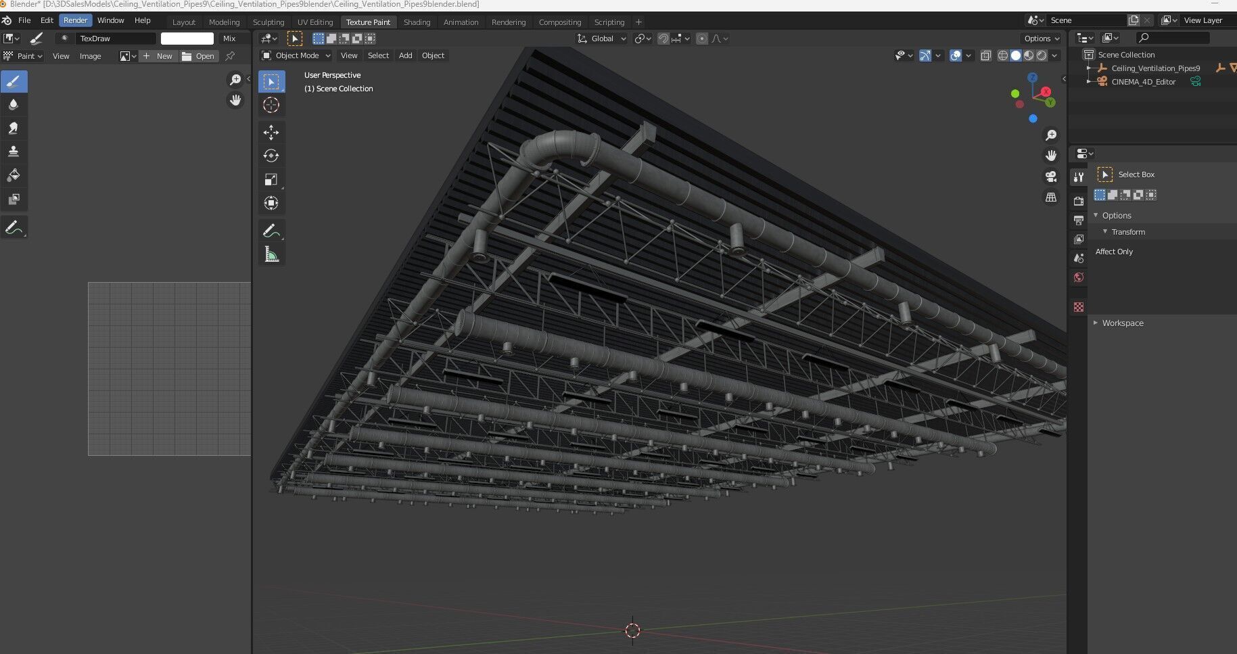
Task: Open the Render menu
Action: [x=76, y=20]
